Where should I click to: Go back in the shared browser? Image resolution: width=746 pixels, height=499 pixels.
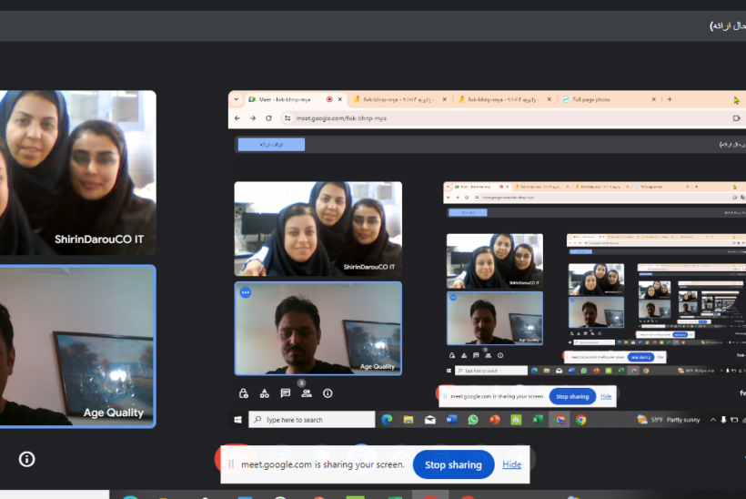pos(238,118)
